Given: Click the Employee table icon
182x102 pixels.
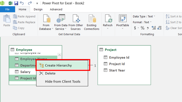Looking at the screenshot, I should coord(12,50).
